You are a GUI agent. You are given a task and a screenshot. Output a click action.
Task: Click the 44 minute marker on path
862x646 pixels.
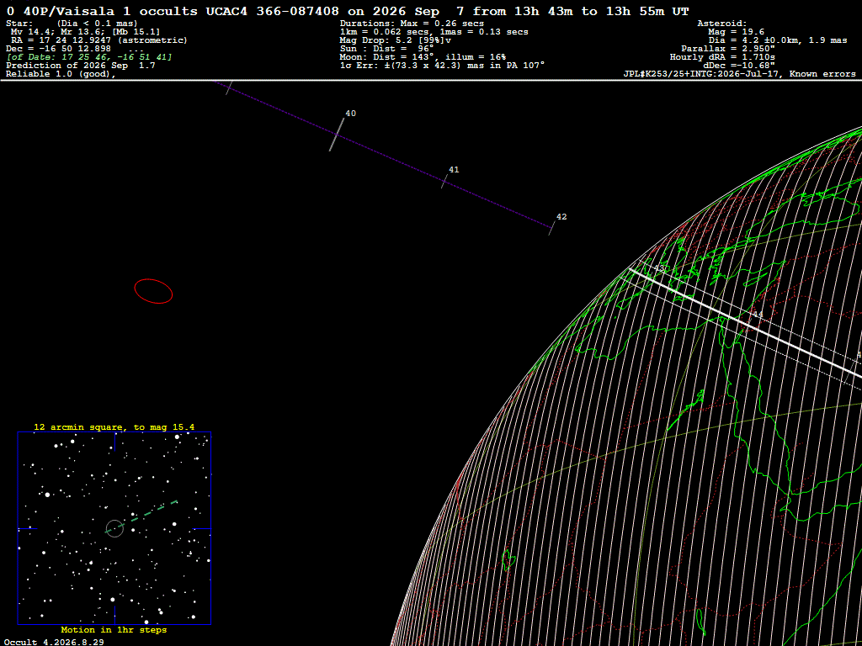758,315
